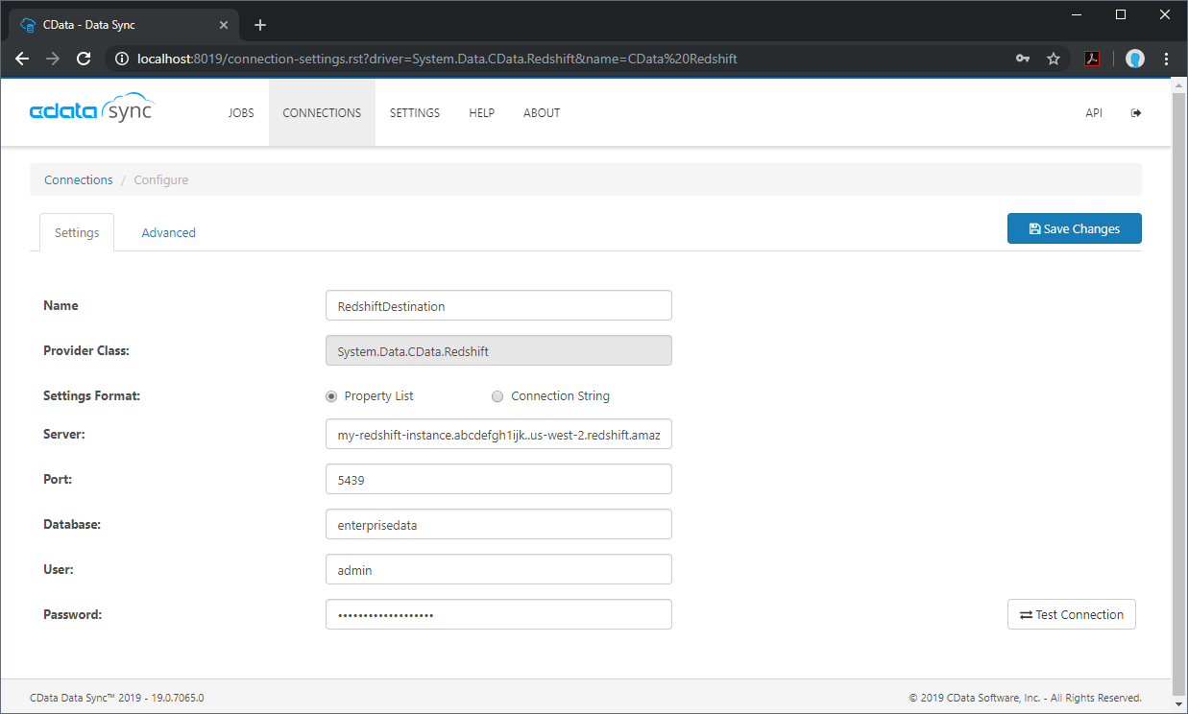
Task: Go back using the browser arrow
Action: [22, 59]
